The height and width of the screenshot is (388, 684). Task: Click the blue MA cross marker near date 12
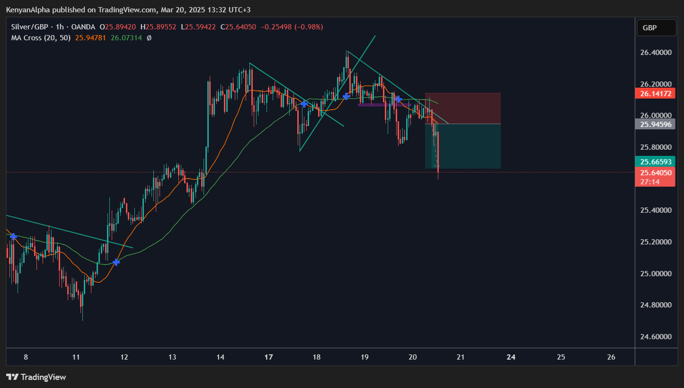pyautogui.click(x=116, y=262)
